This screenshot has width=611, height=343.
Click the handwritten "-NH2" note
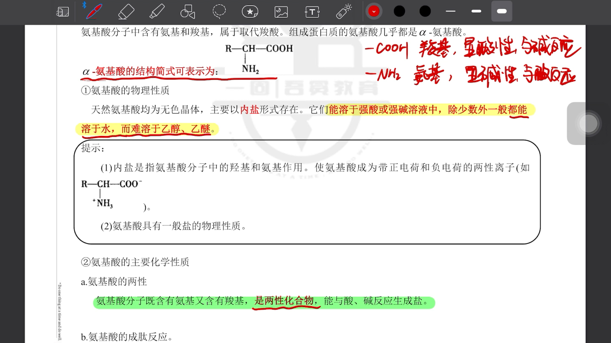click(382, 75)
